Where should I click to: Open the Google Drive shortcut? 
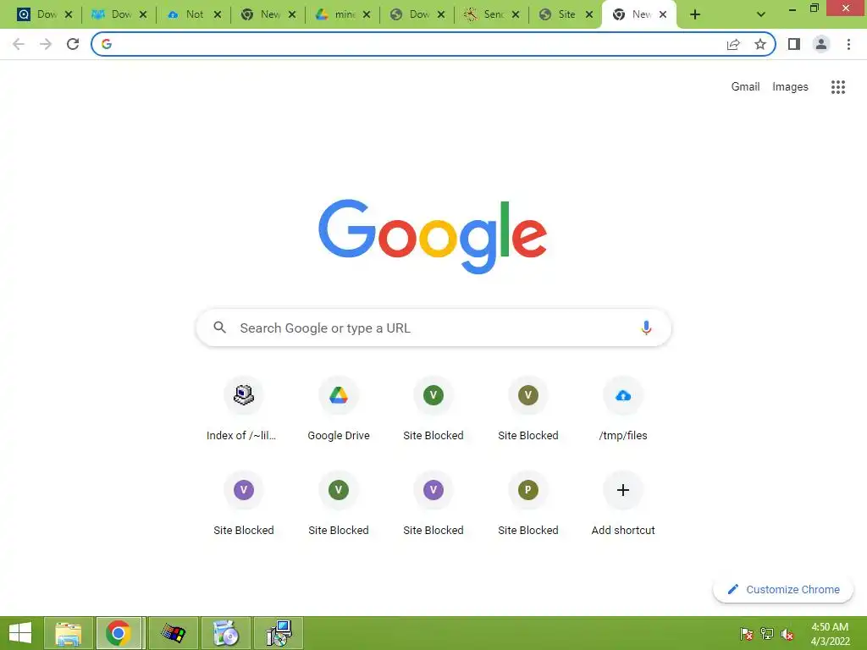pos(339,409)
